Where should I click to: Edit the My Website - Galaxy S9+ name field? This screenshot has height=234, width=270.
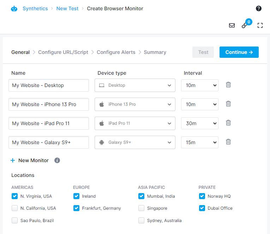click(49, 142)
